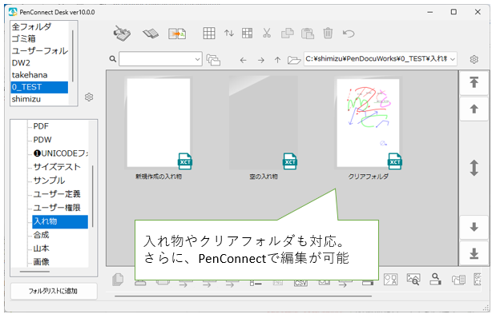Jump to bottom of document list
The width and height of the screenshot is (496, 318).
click(474, 253)
